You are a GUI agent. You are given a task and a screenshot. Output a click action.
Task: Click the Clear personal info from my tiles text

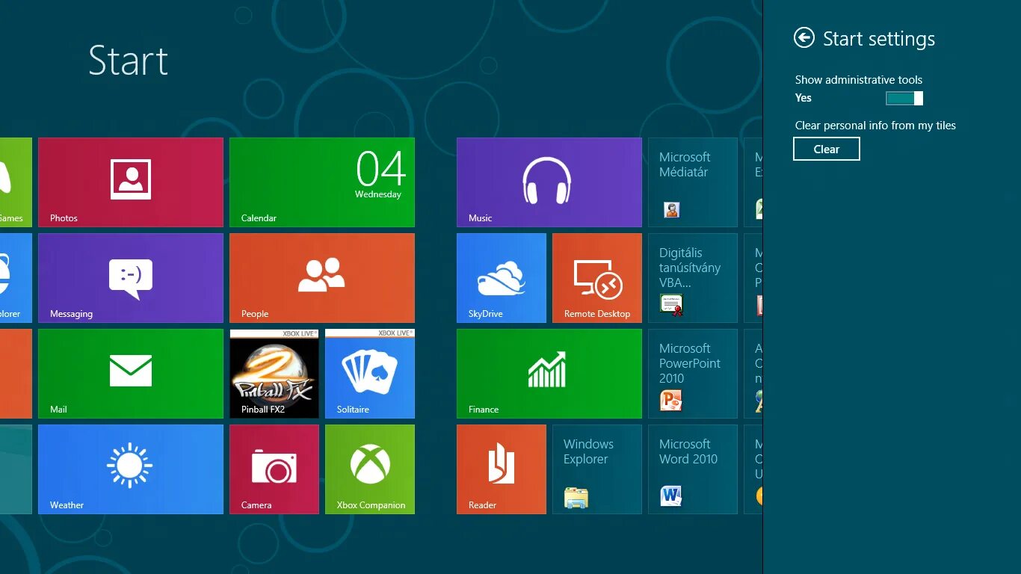point(875,126)
